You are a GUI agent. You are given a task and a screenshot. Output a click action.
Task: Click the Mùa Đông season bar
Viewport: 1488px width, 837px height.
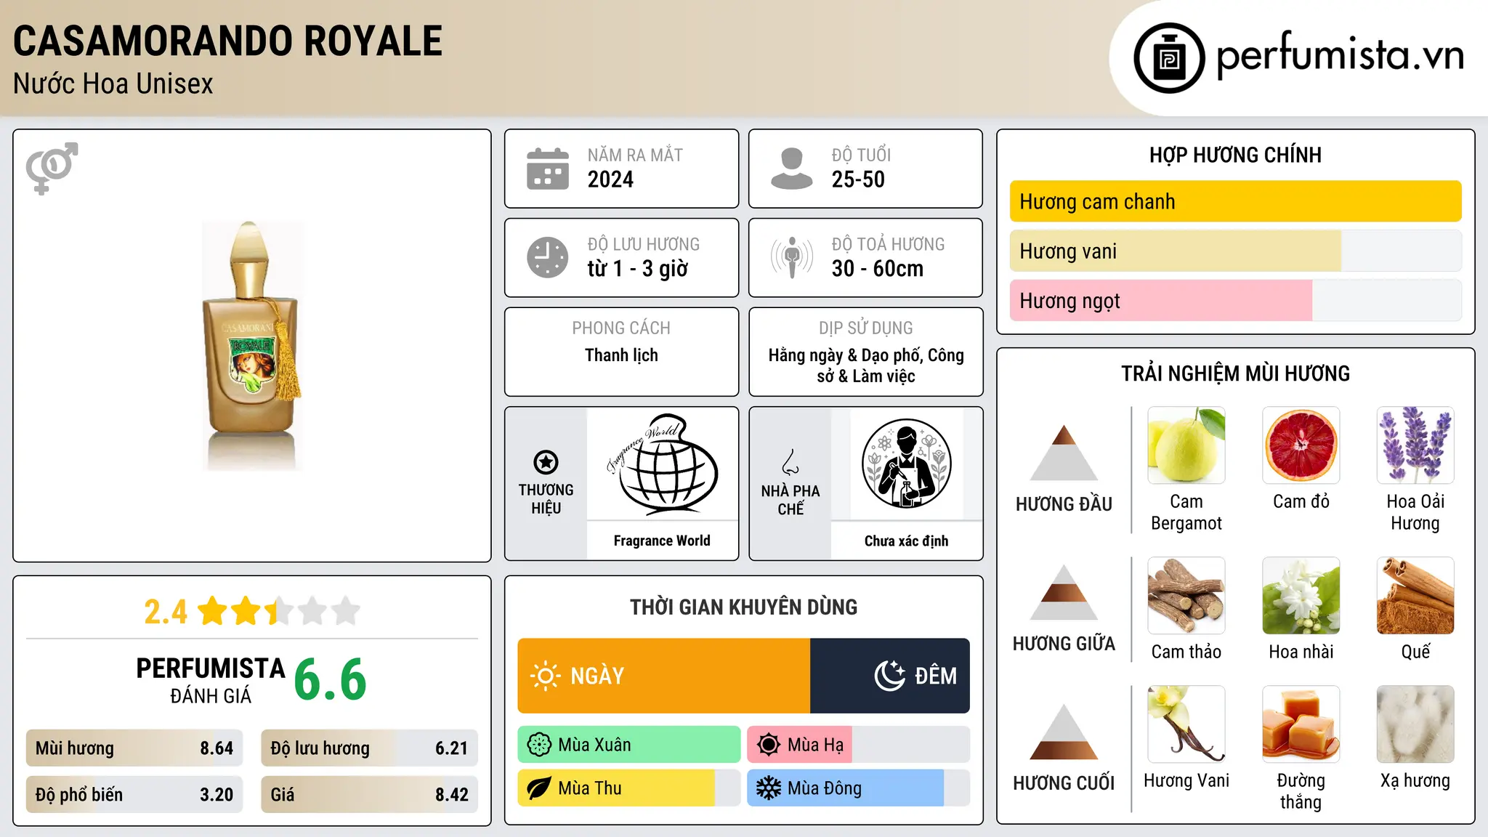(859, 788)
